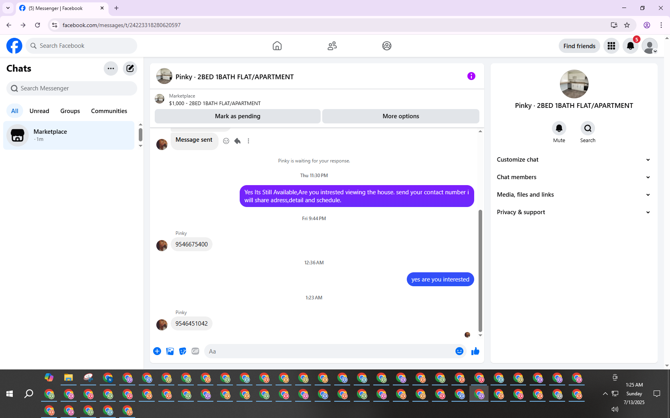This screenshot has width=670, height=418.
Task: Open the volume icon in system tray
Action: [615, 409]
